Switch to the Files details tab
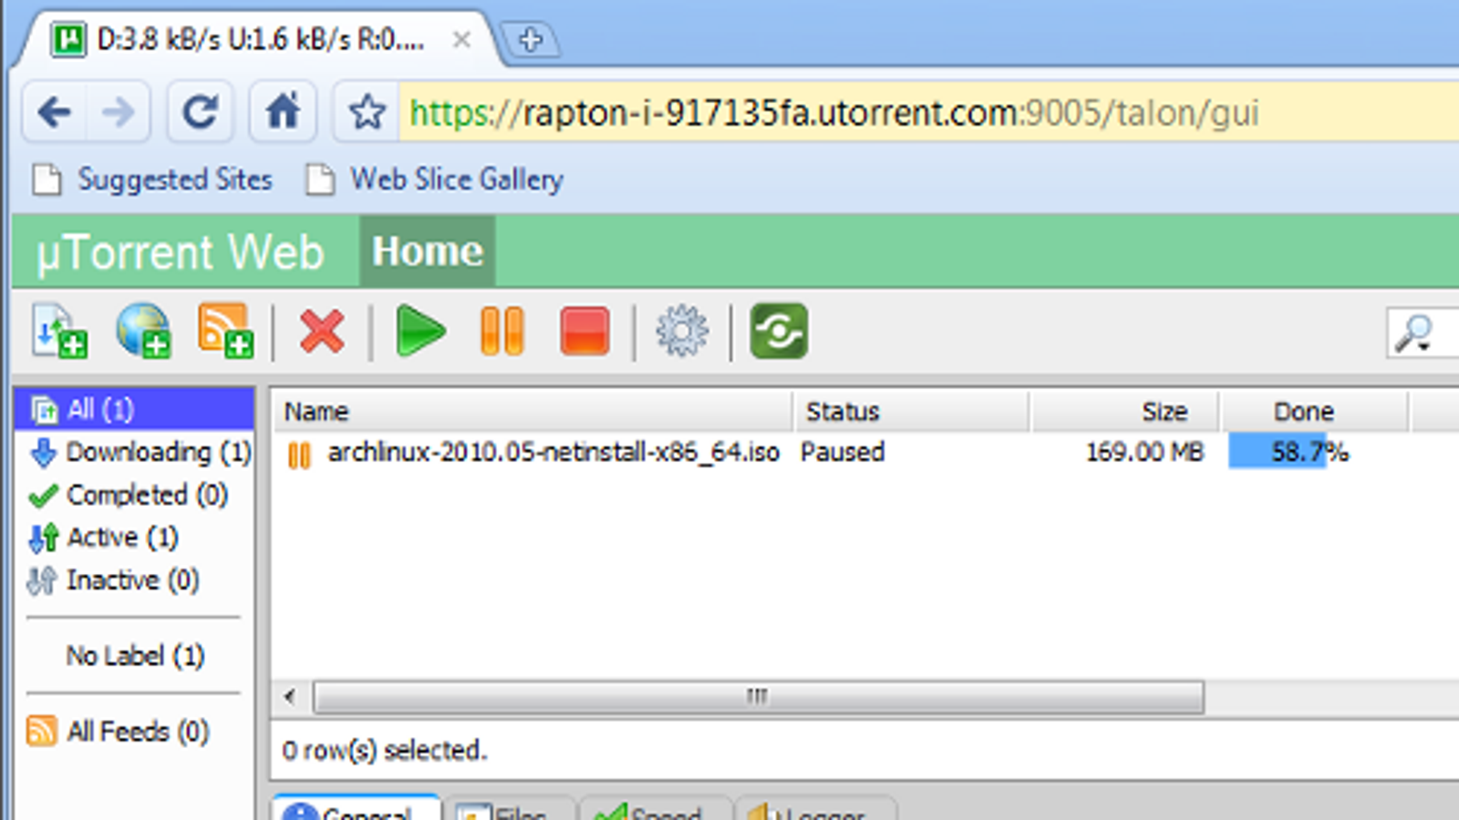Image resolution: width=1459 pixels, height=820 pixels. [509, 808]
